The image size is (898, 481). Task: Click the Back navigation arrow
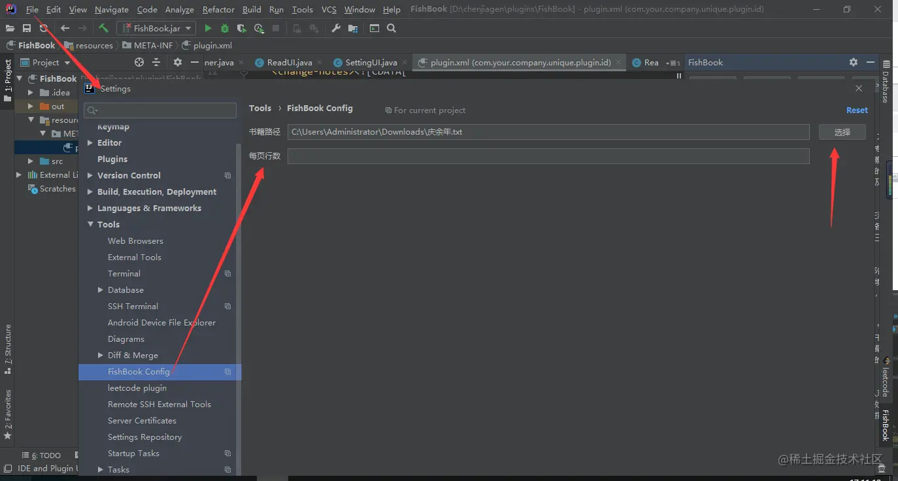(x=65, y=28)
